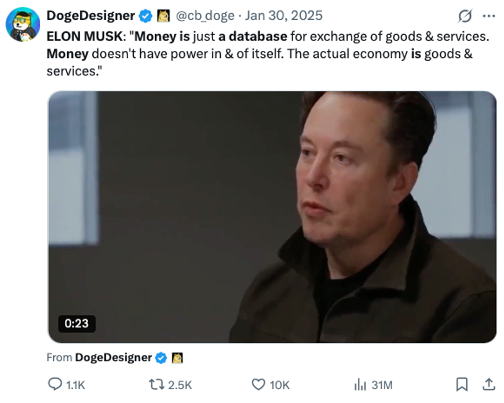Image resolution: width=504 pixels, height=403 pixels.
Task: Click the tweet text about money database
Action: (268, 54)
